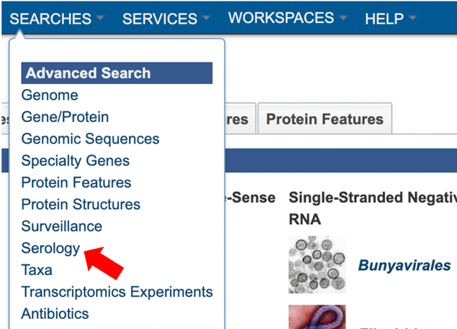This screenshot has width=457, height=329.
Task: Choose Protein Features in dropdown list
Action: coord(76,182)
